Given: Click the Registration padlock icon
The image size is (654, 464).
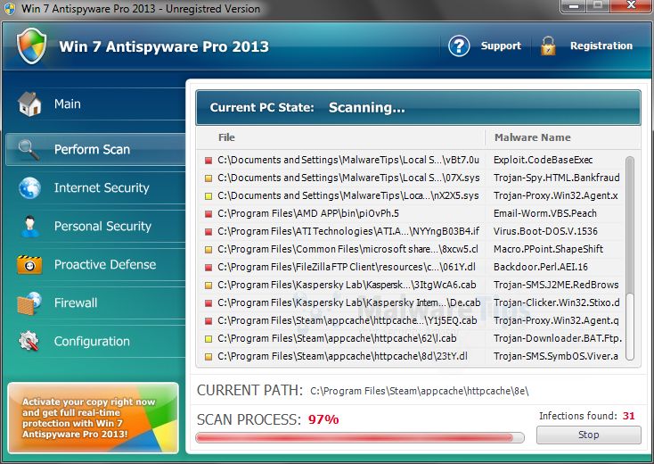Looking at the screenshot, I should (x=548, y=46).
